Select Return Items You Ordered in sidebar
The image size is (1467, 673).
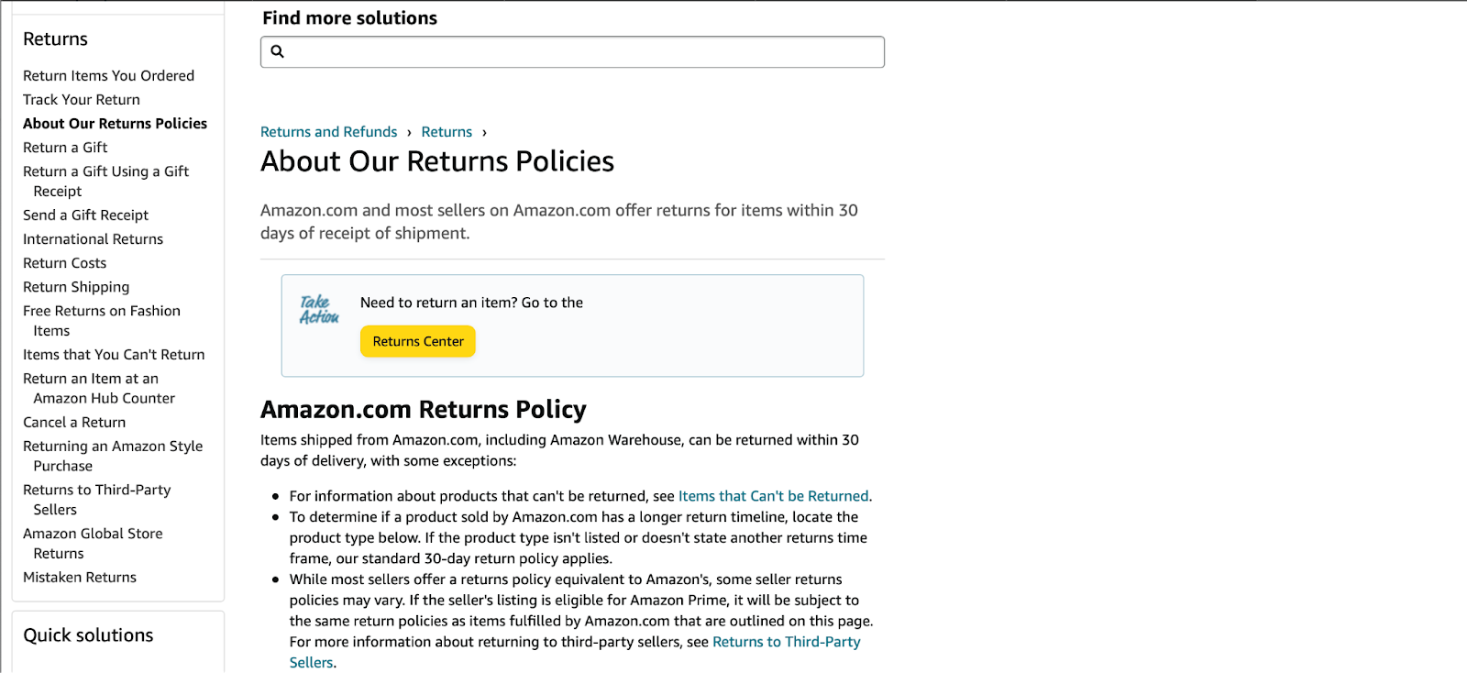(108, 76)
